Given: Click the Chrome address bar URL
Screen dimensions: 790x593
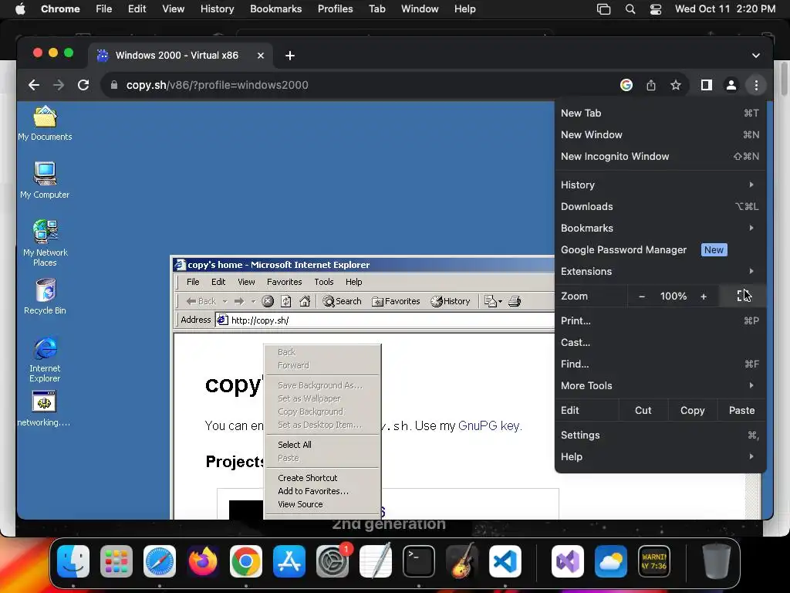Looking at the screenshot, I should pos(217,85).
